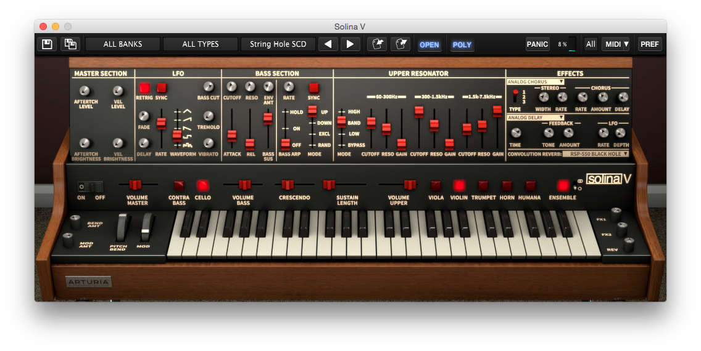
Task: Click the FX1 level knob
Action: 616,214
